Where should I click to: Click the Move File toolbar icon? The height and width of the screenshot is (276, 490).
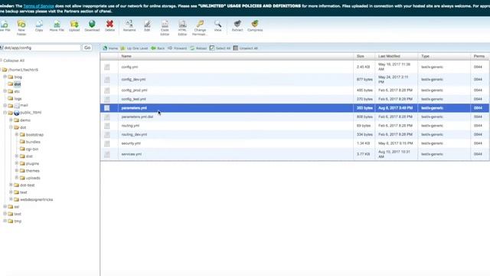tap(57, 24)
